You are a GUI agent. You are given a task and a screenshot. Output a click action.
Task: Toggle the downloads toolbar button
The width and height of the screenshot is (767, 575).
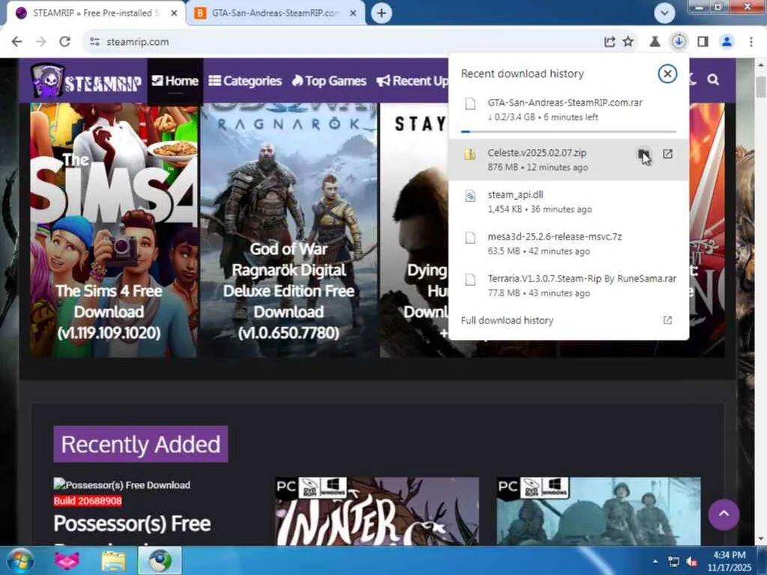679,42
